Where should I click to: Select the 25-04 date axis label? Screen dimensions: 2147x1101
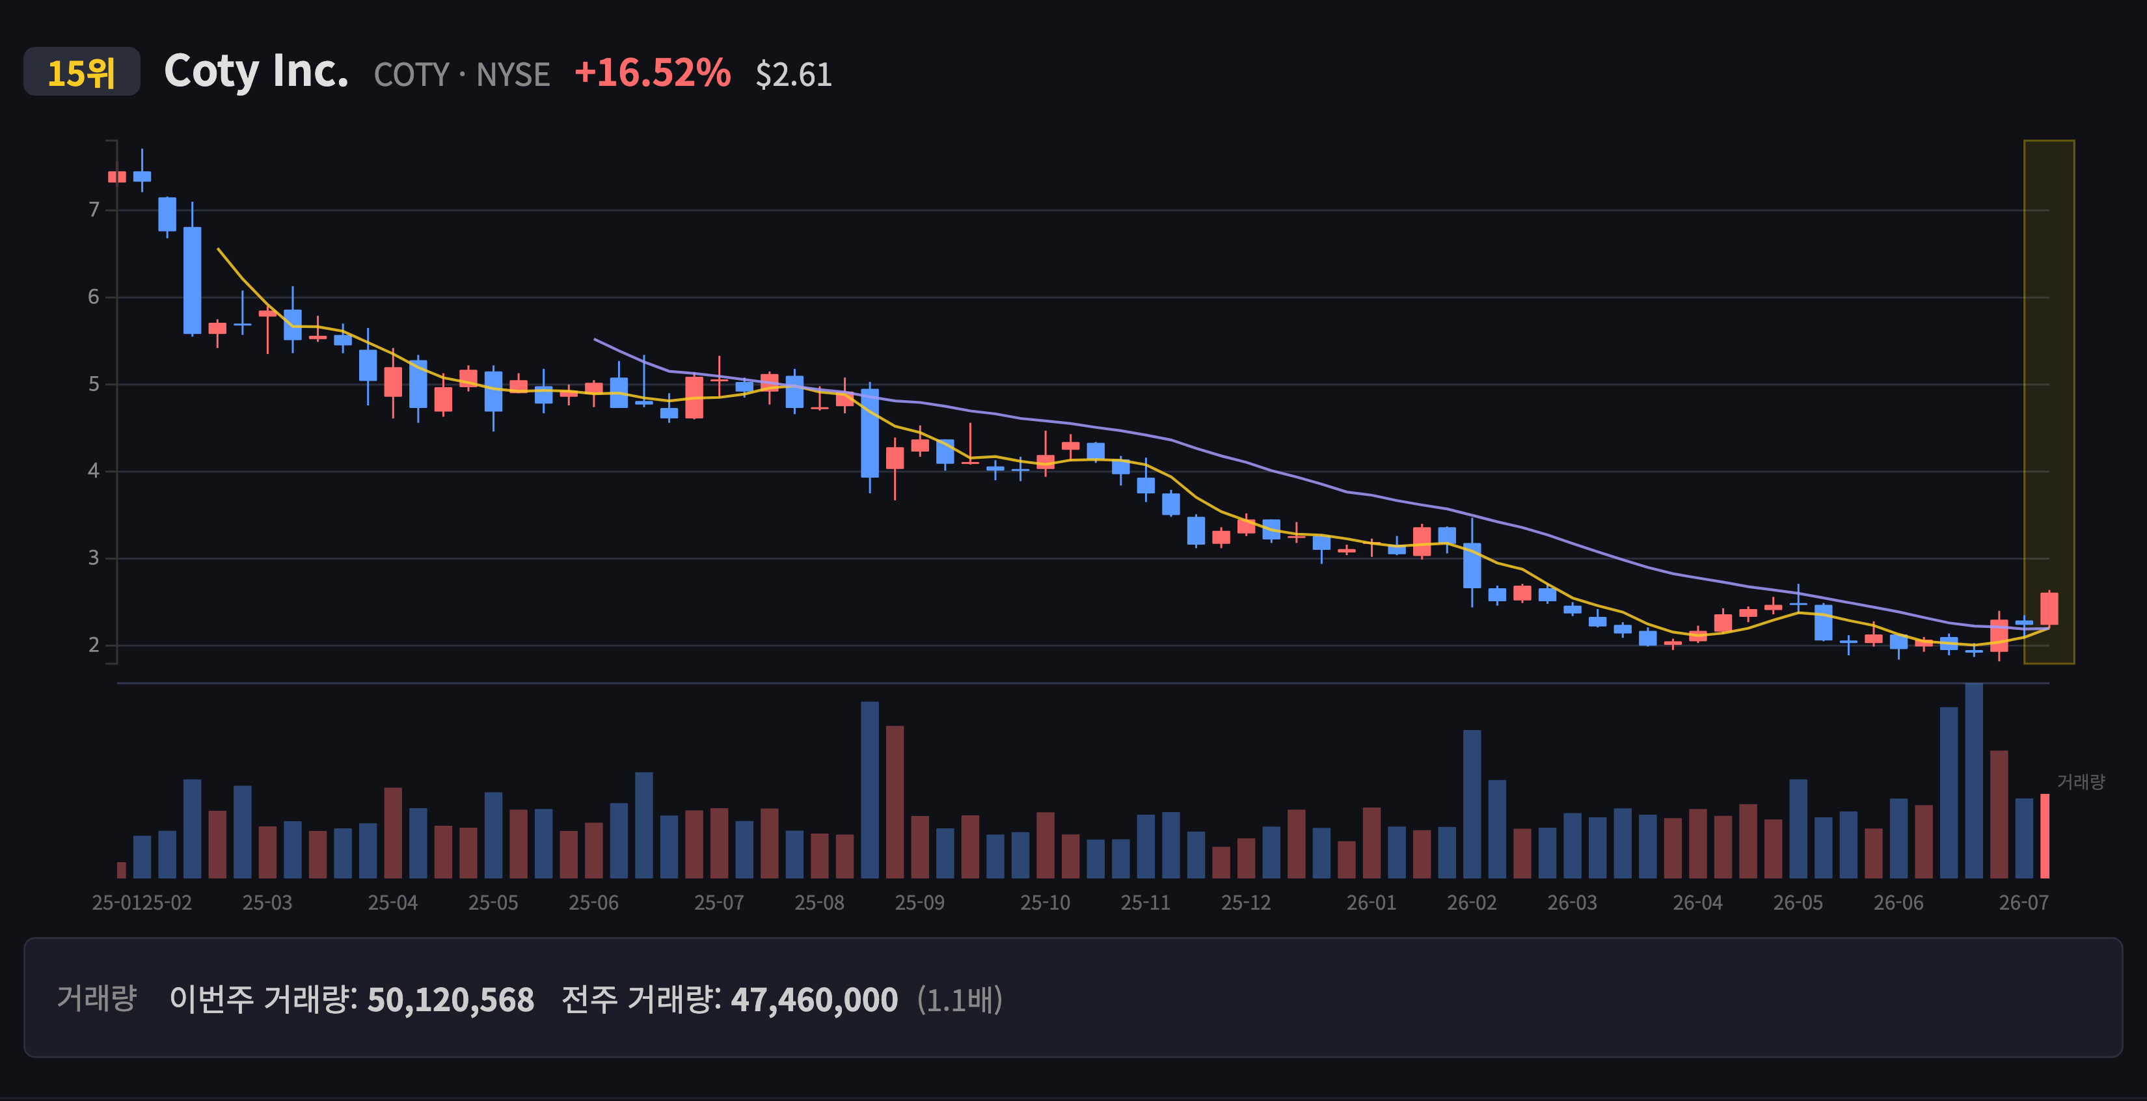[392, 903]
